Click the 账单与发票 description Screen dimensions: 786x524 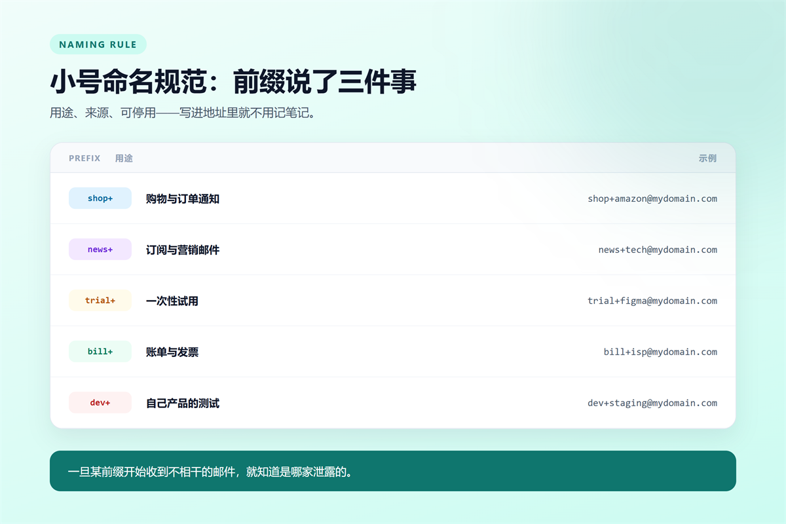coord(172,352)
